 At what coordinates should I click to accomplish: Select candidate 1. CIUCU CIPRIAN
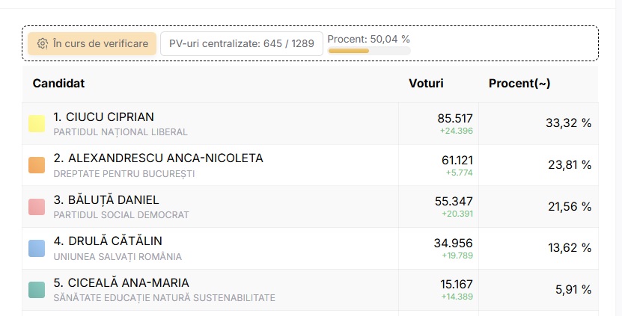point(103,117)
